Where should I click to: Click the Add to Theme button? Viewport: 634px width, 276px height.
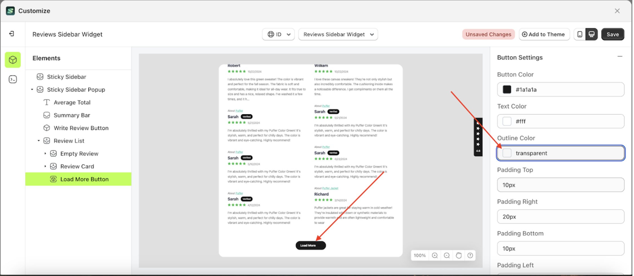pos(544,34)
